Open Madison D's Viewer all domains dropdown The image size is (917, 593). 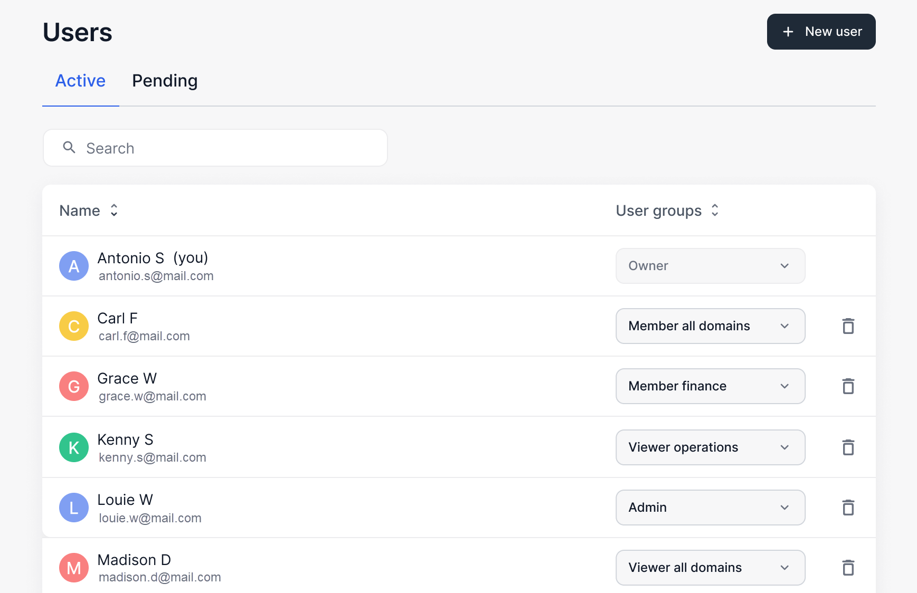[x=710, y=568]
